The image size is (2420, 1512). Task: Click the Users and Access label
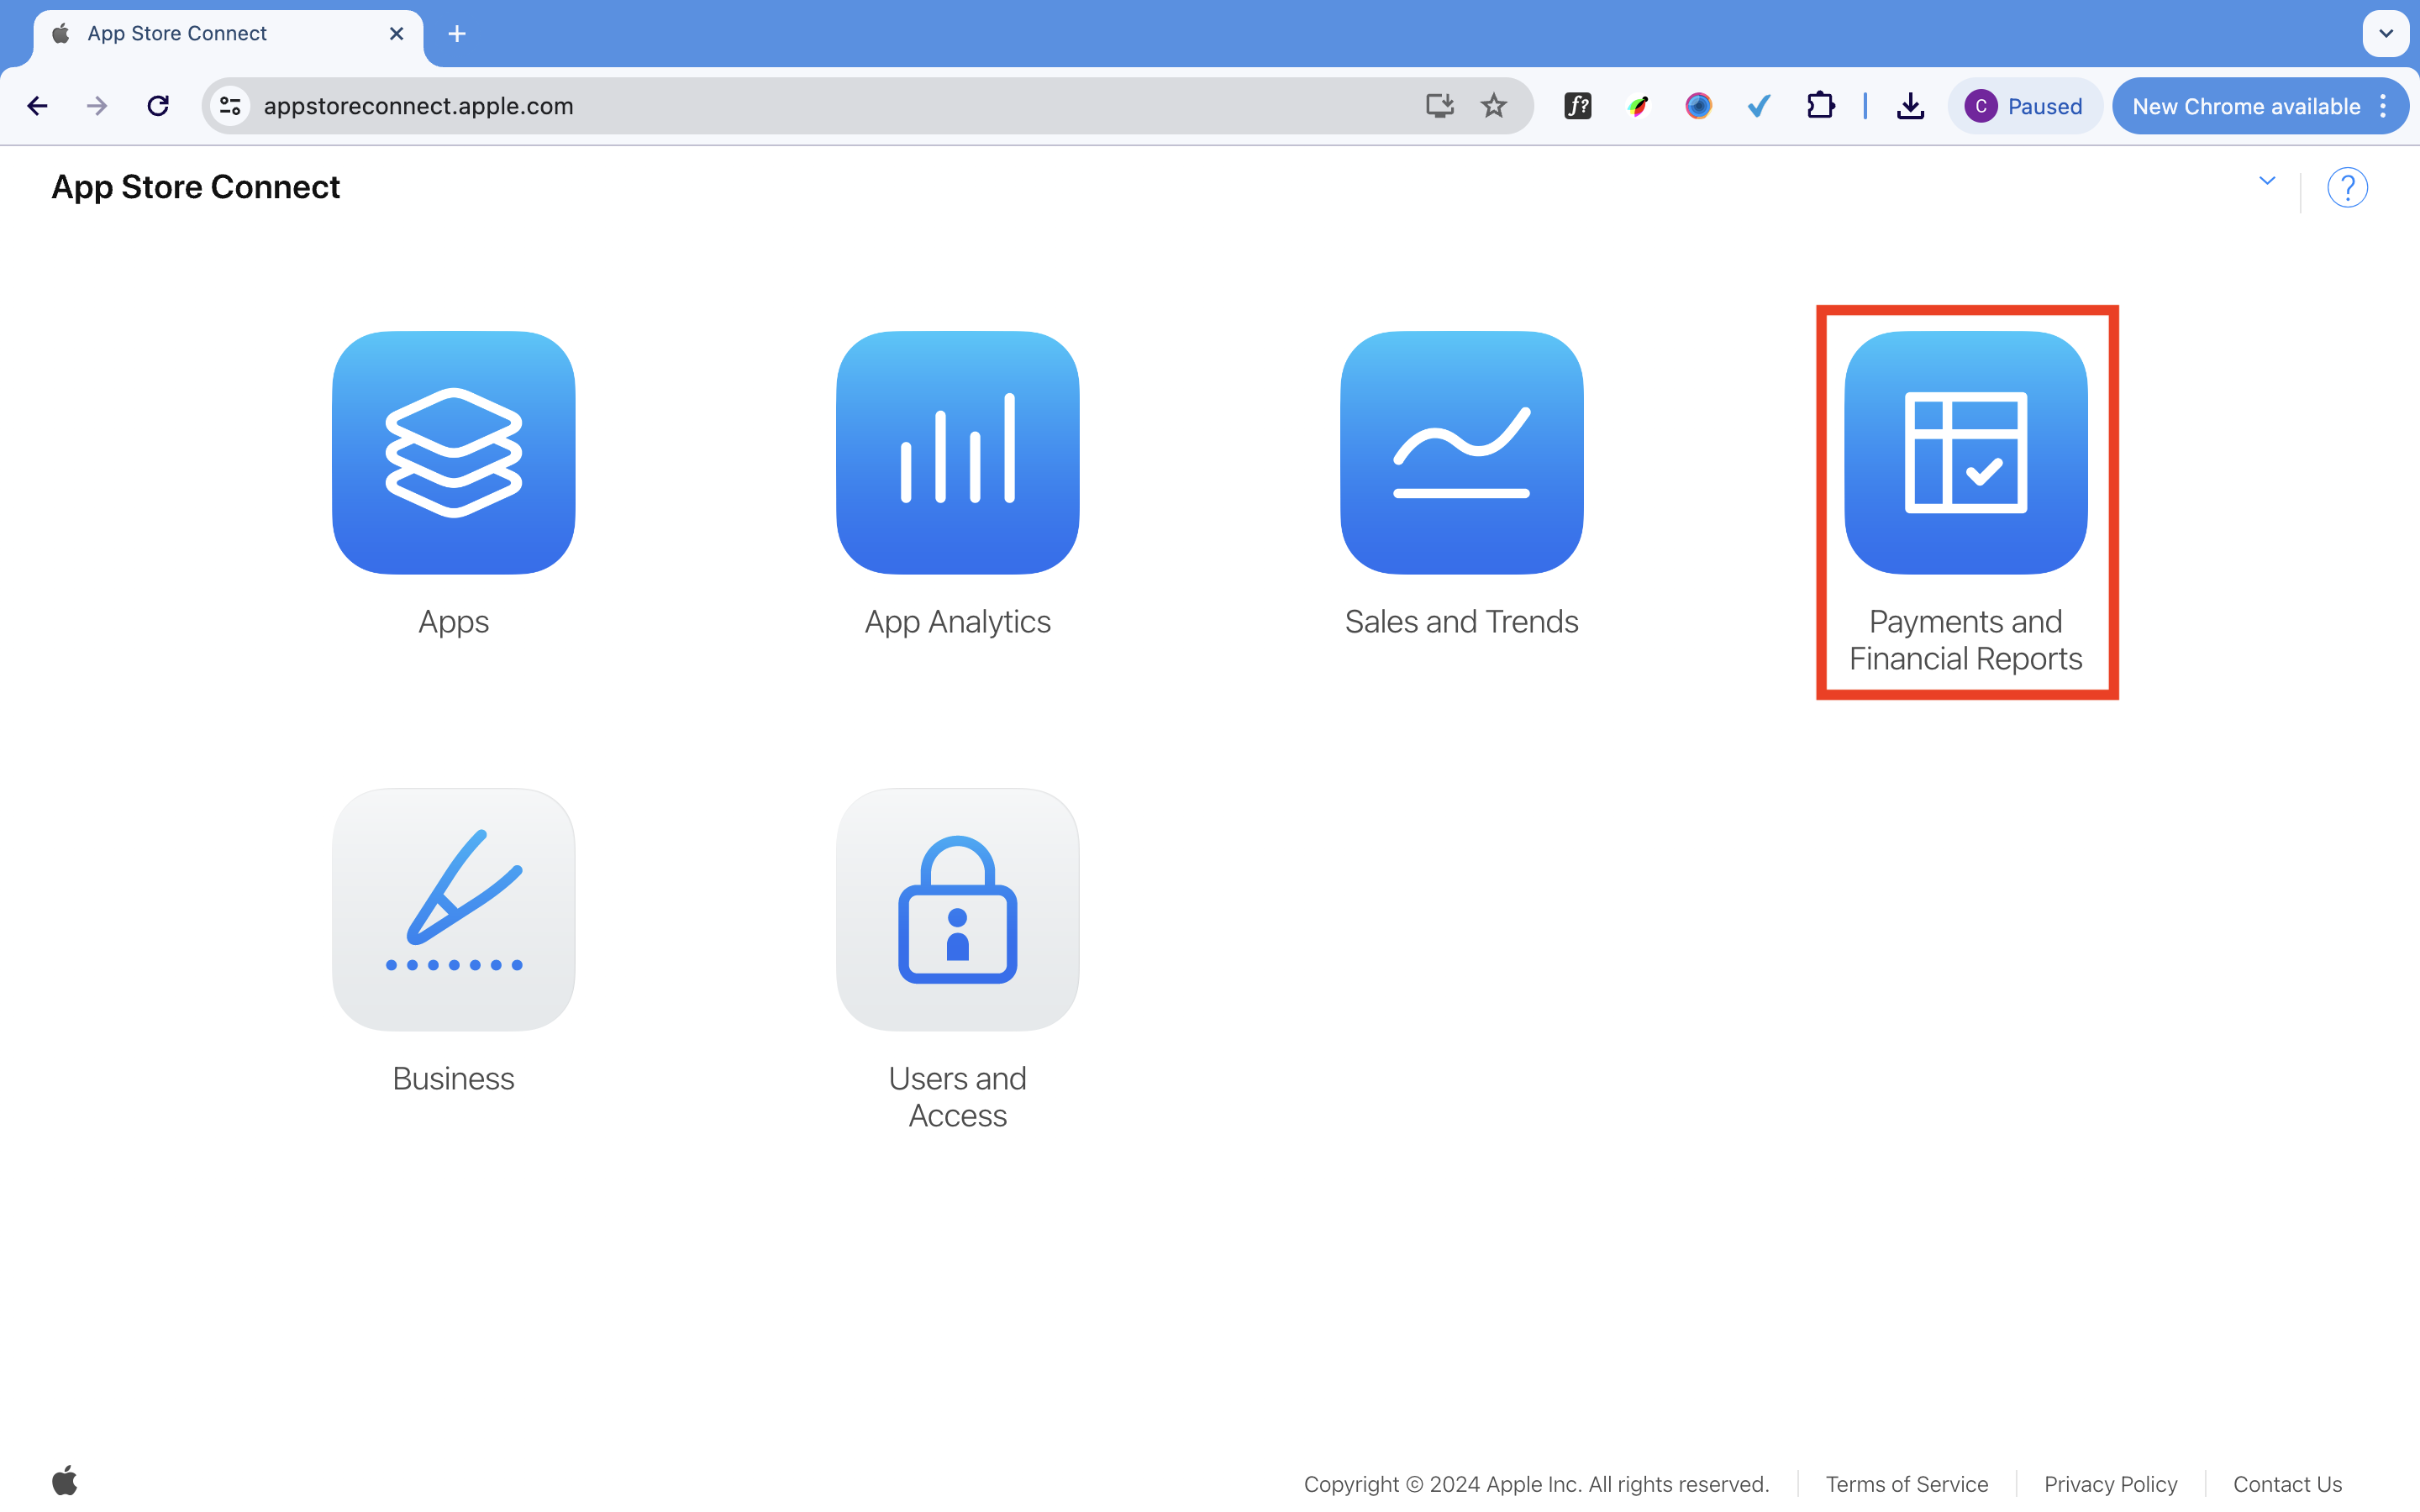pyautogui.click(x=957, y=1097)
